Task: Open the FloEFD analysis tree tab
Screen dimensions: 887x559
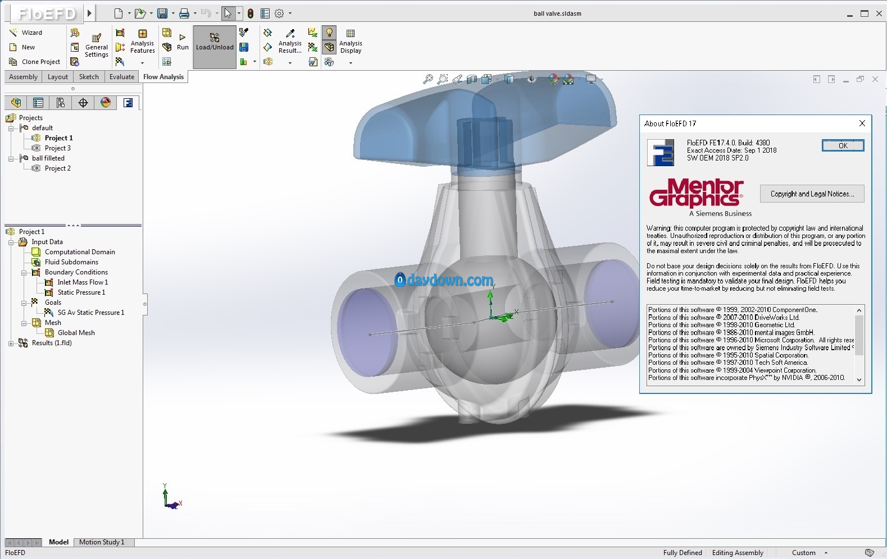Action: tap(128, 103)
